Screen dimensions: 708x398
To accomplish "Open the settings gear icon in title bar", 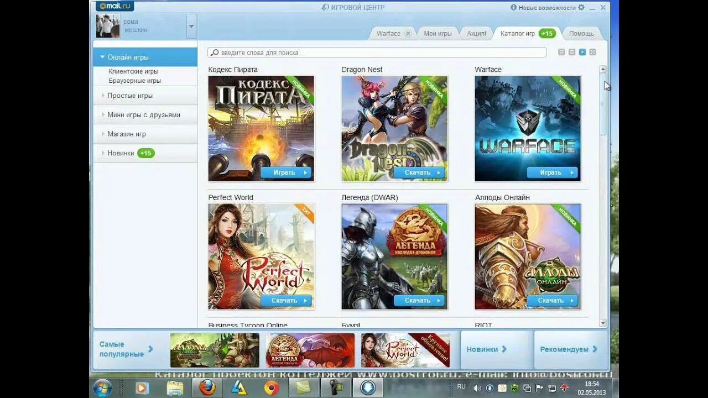I will coord(581,7).
